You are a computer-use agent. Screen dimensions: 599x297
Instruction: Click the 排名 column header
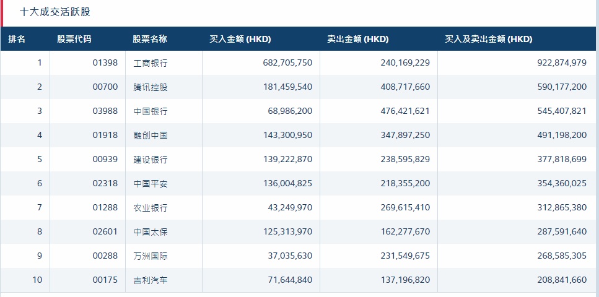click(x=17, y=39)
